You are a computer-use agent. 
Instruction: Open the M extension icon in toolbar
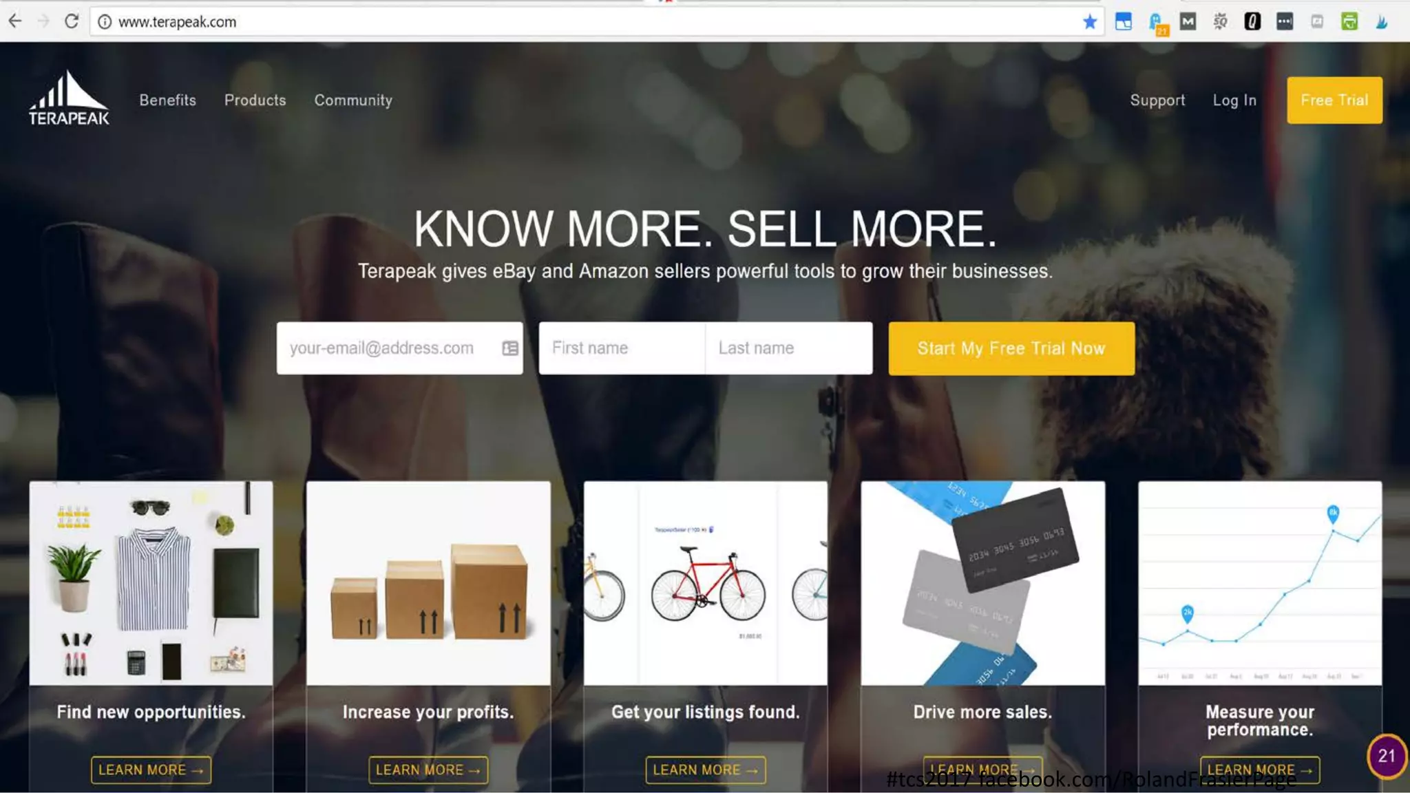coord(1188,21)
